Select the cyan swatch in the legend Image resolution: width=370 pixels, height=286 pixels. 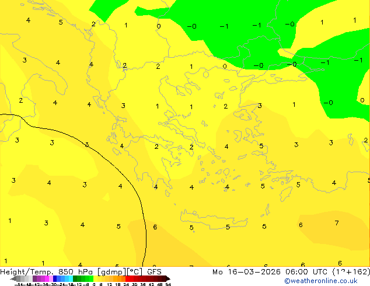click(x=71, y=278)
